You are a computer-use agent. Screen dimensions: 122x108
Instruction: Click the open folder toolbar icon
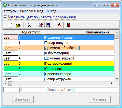18,25
